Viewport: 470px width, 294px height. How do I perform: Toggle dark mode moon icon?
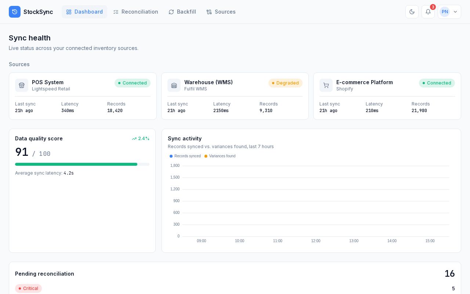412,12
